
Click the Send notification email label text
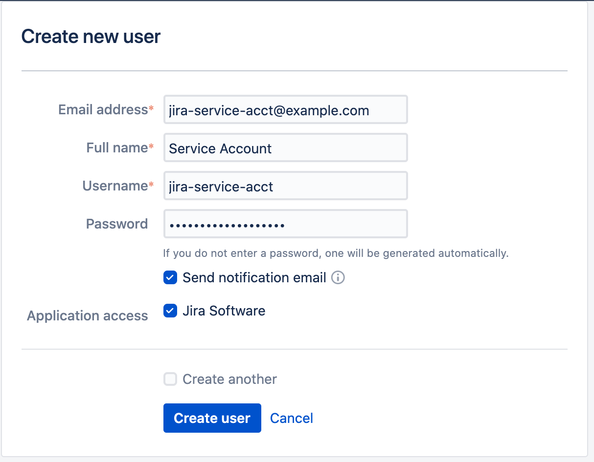253,277
